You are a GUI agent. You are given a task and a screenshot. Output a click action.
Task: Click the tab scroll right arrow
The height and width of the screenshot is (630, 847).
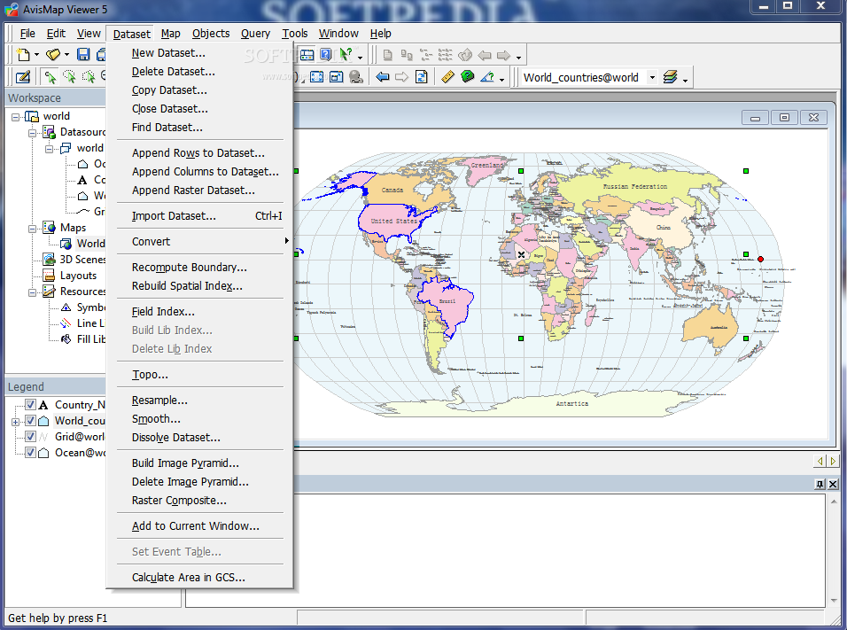coord(833,461)
